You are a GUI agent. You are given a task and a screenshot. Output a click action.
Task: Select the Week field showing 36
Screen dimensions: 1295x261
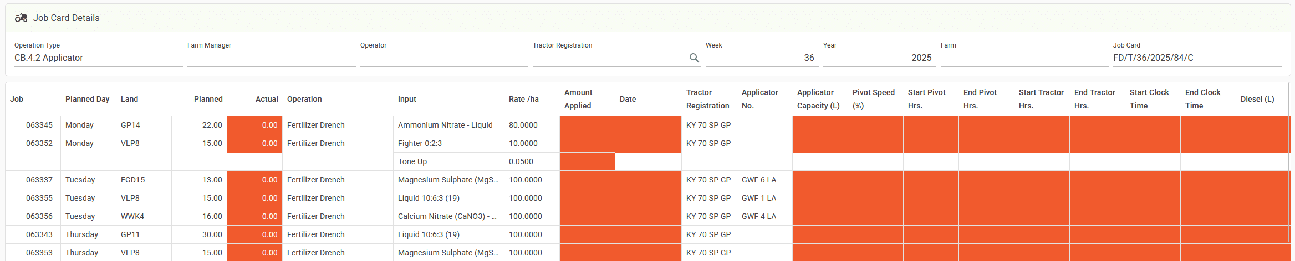(x=762, y=58)
